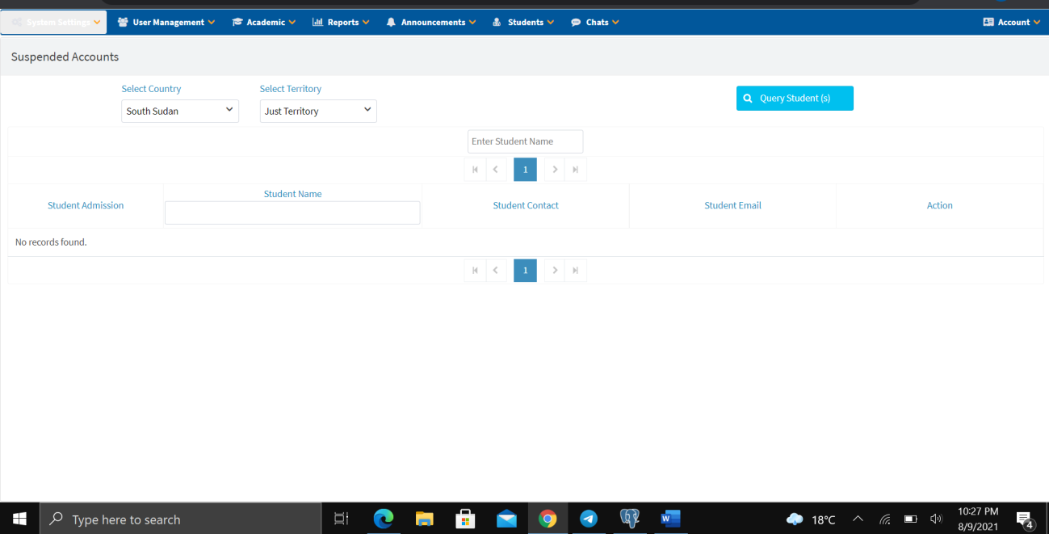Go to first page in top paginator
This screenshot has height=534, width=1049.
pyautogui.click(x=475, y=170)
